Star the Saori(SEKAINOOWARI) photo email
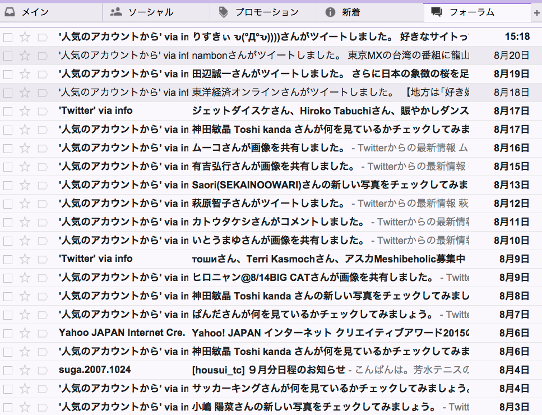 point(25,185)
